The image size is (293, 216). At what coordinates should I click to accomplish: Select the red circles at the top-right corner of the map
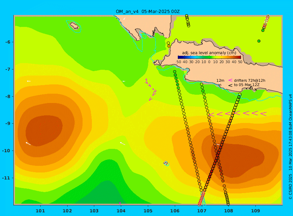pos(266,21)
